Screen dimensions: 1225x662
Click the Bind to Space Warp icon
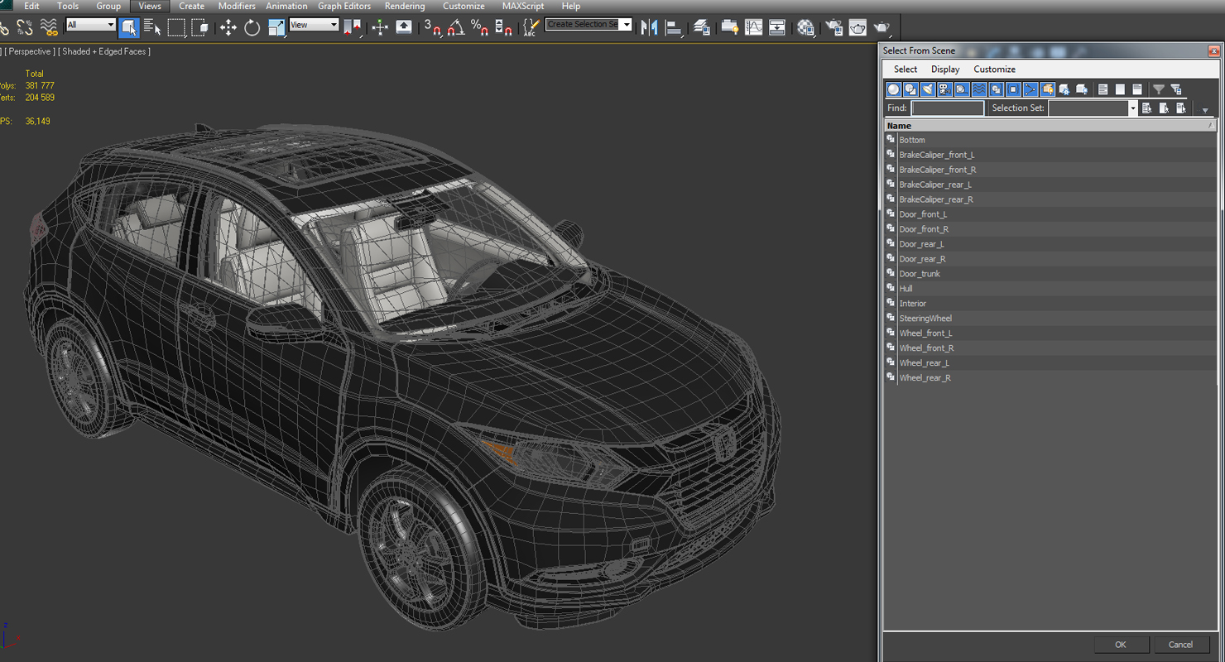[x=49, y=27]
